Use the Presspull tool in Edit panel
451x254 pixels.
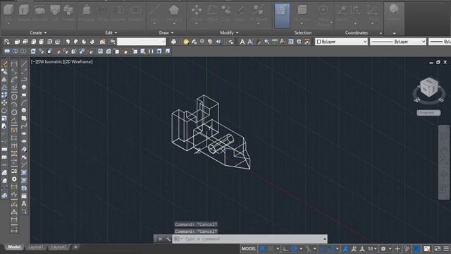(86, 13)
